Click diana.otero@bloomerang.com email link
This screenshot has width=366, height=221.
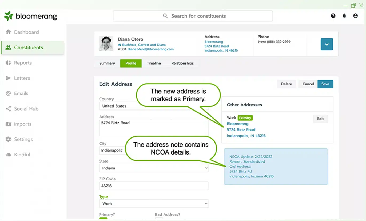coord(150,49)
